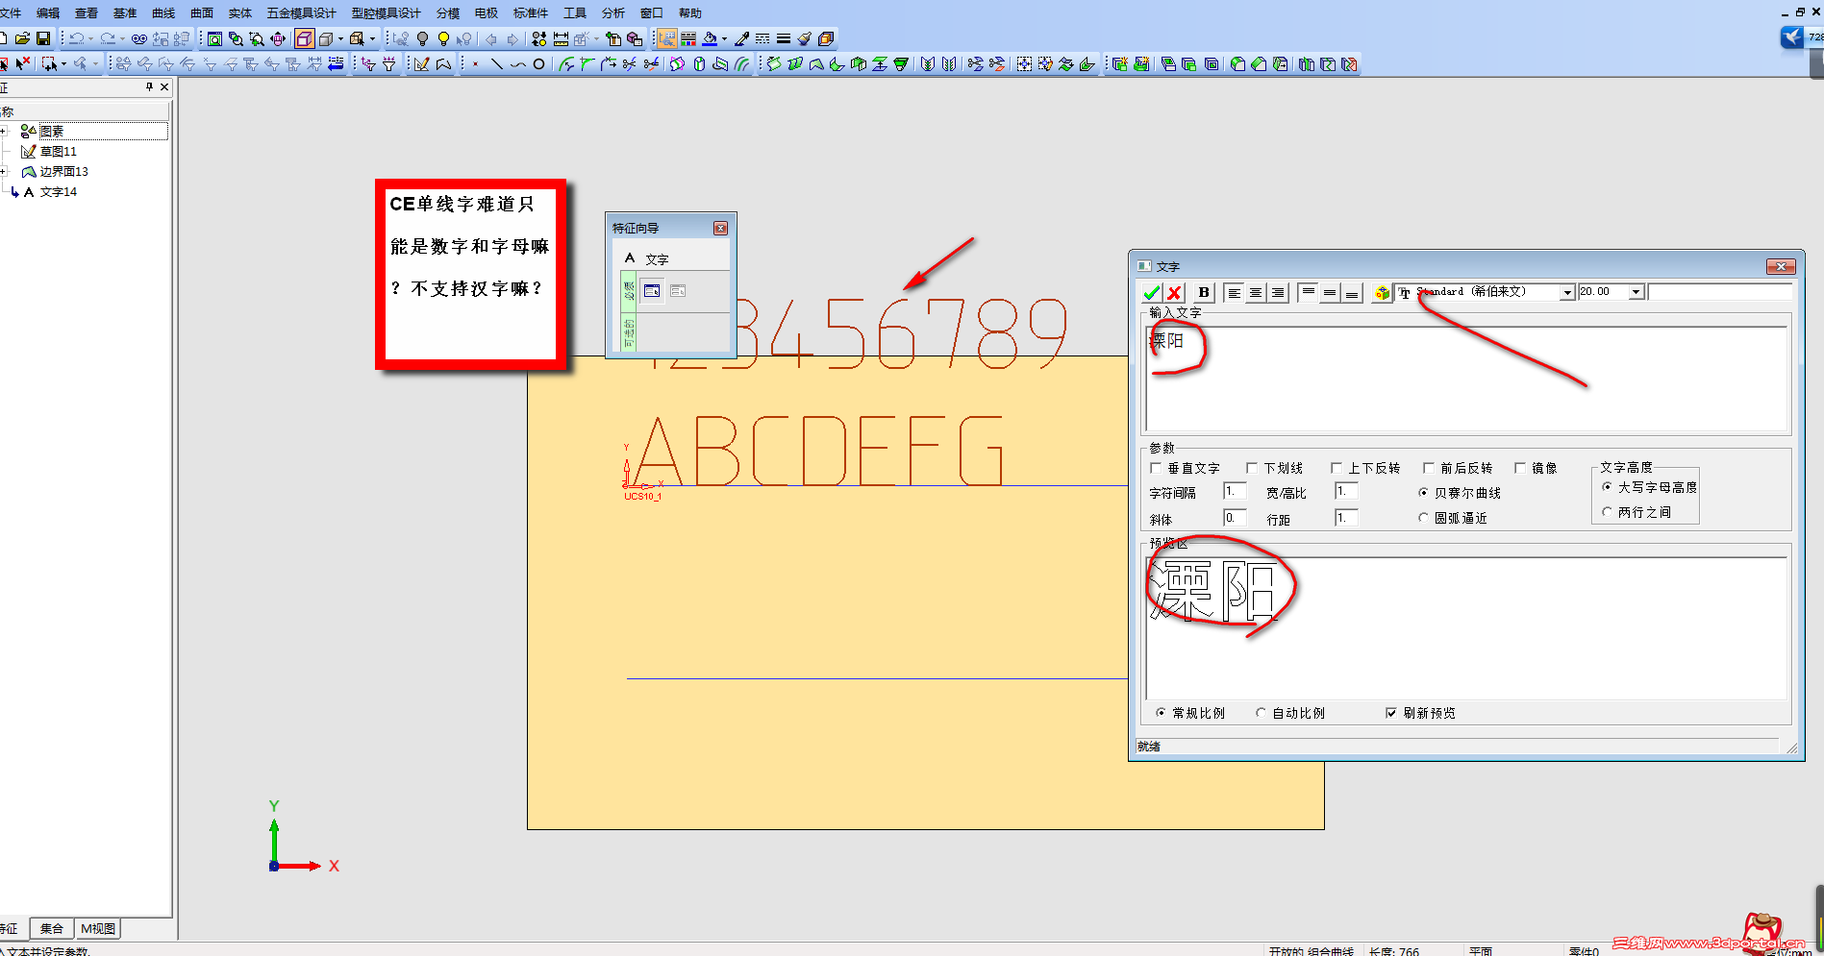Switch to the 集合 tab
The image size is (1824, 956).
(52, 929)
